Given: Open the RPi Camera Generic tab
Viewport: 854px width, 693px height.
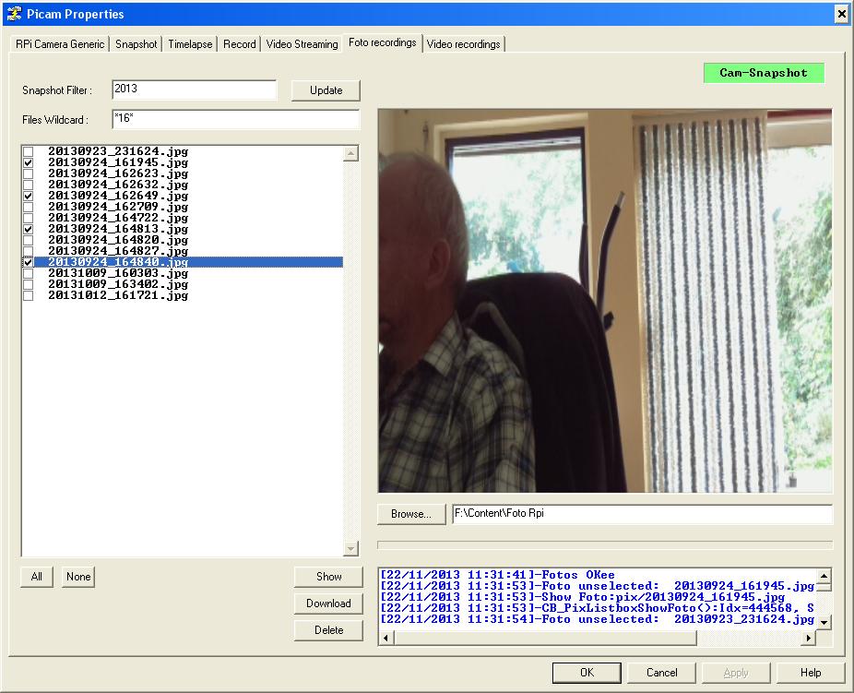Looking at the screenshot, I should tap(60, 44).
